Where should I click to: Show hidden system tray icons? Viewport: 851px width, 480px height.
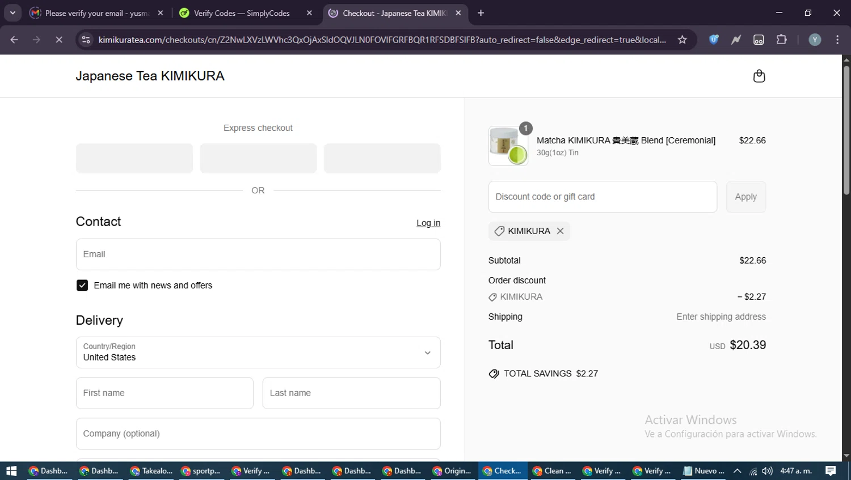[x=737, y=471]
